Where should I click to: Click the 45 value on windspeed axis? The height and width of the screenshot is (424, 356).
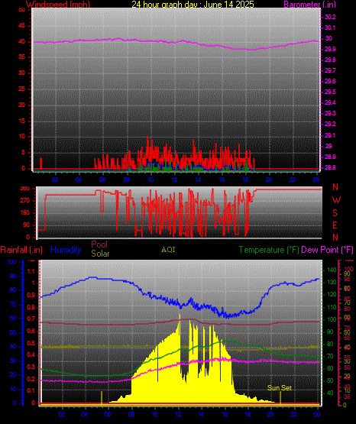click(21, 26)
